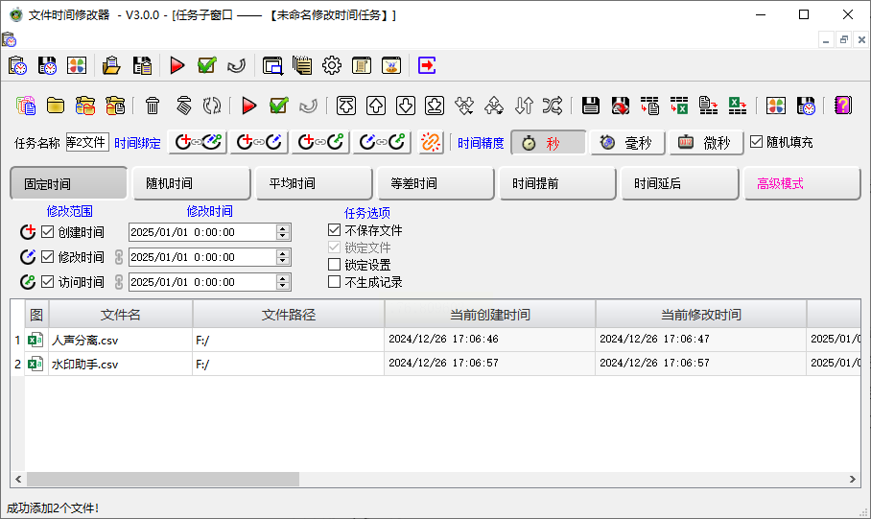This screenshot has width=871, height=519.
Task: Click the red exit arrow icon in top toolbar
Action: pyautogui.click(x=427, y=65)
